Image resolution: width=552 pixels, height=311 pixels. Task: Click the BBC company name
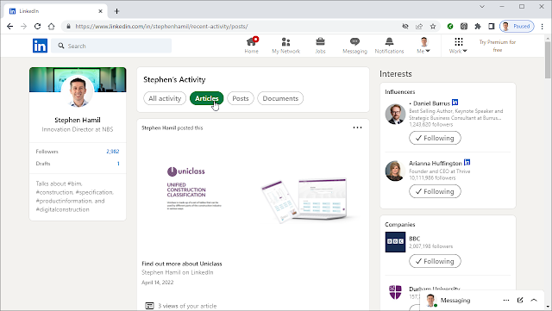click(414, 239)
